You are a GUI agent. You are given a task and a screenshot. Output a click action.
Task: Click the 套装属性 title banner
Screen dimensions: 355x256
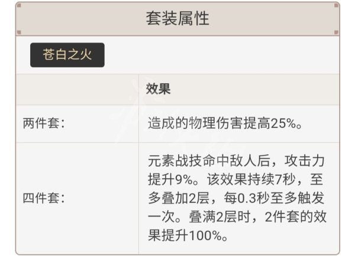(177, 18)
